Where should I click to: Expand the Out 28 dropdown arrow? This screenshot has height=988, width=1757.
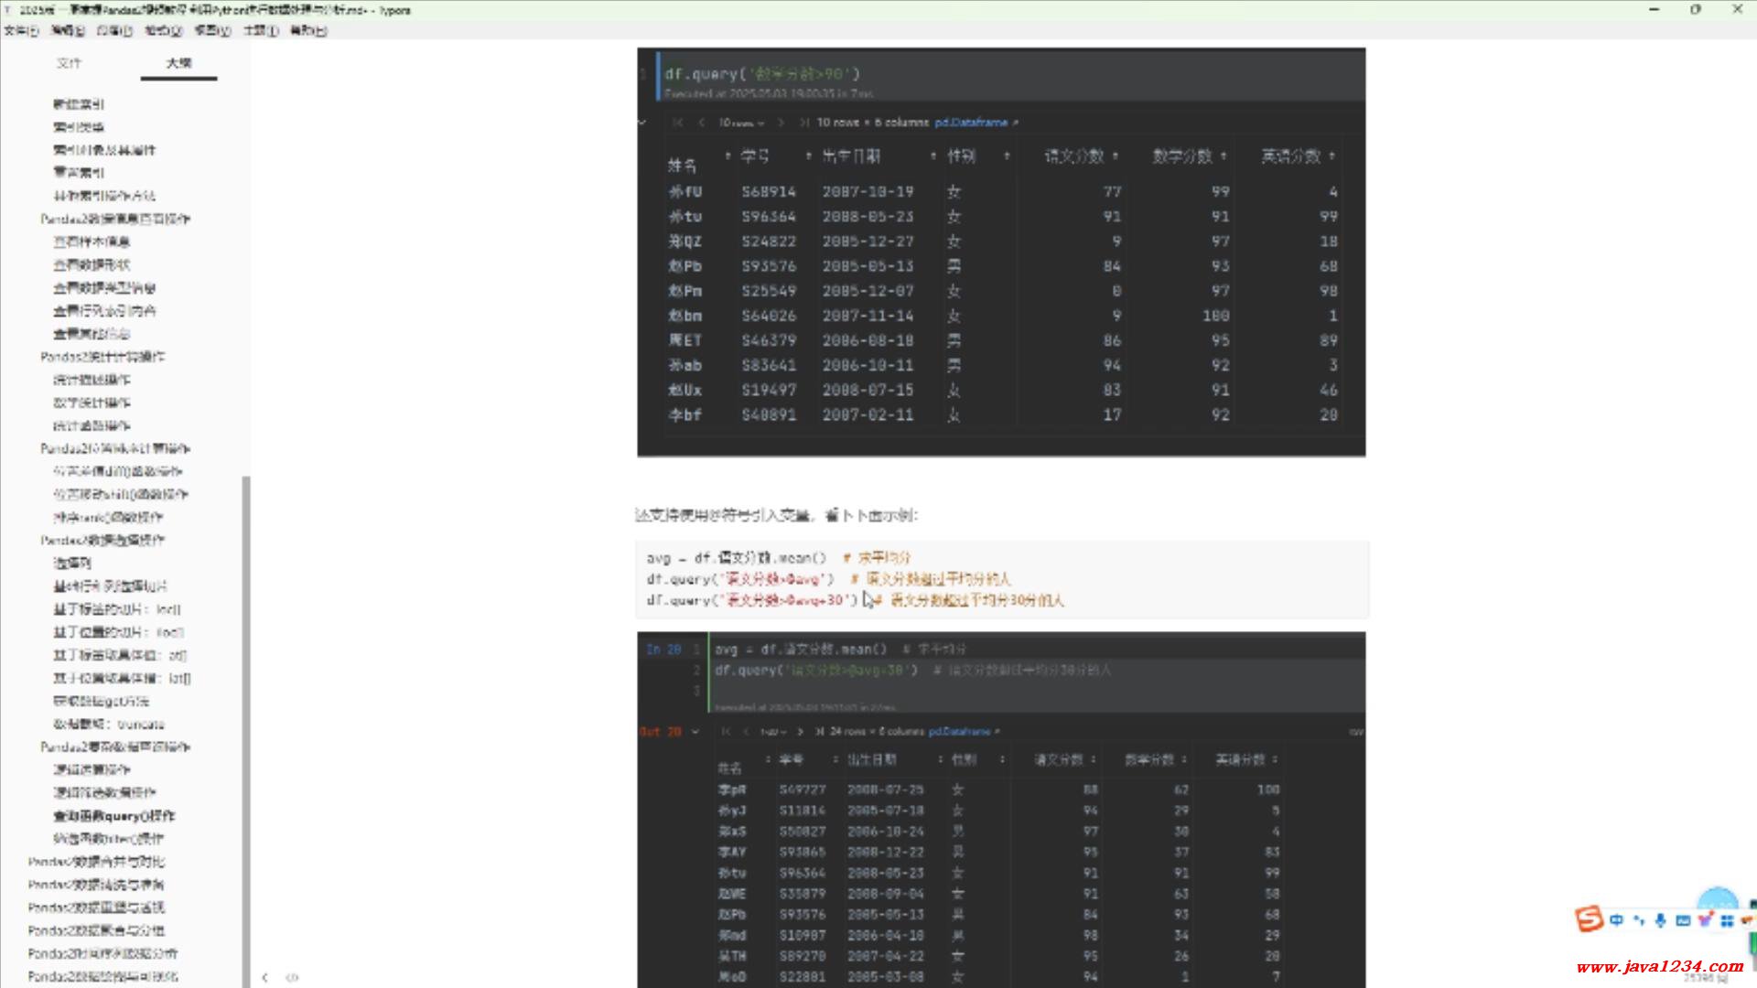pyautogui.click(x=695, y=732)
